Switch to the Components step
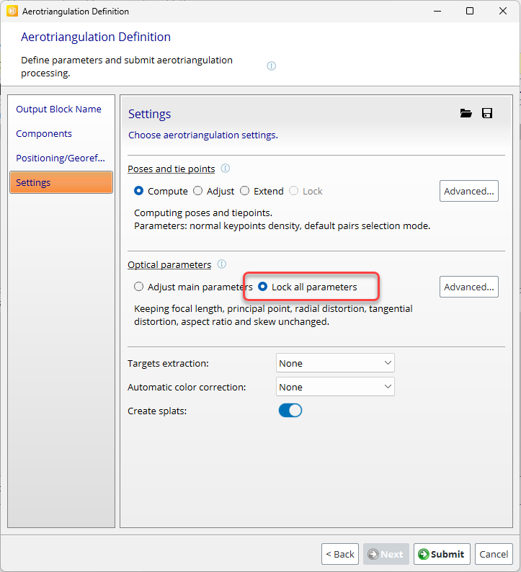 [x=44, y=134]
